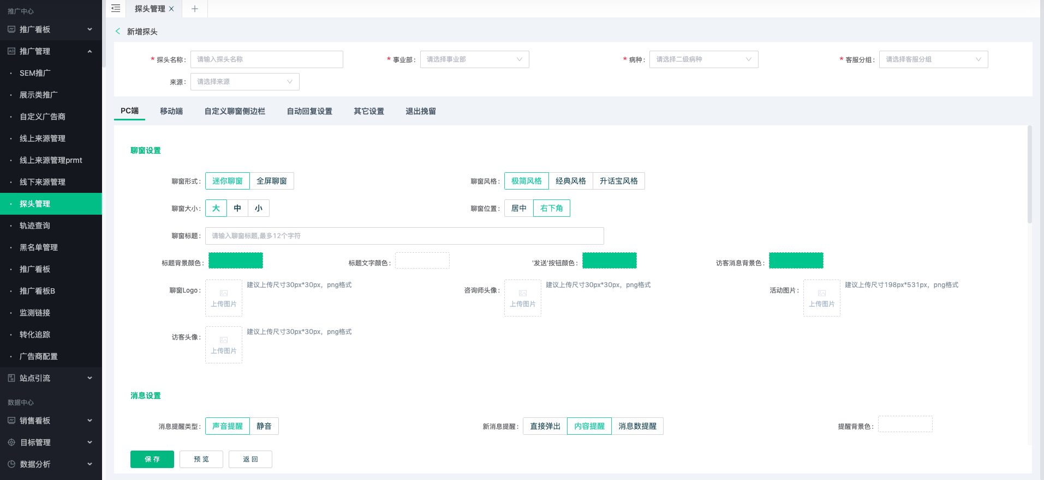Pick the 标题文字颜色 color swatch
1044x480 pixels.
point(422,260)
